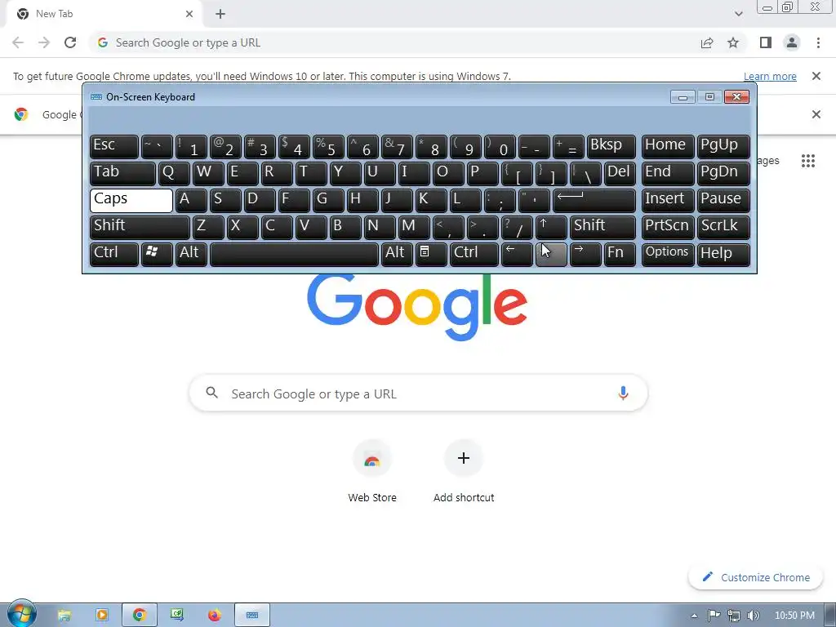The image size is (836, 627).
Task: Show hidden tray icons arrow
Action: pos(694,616)
